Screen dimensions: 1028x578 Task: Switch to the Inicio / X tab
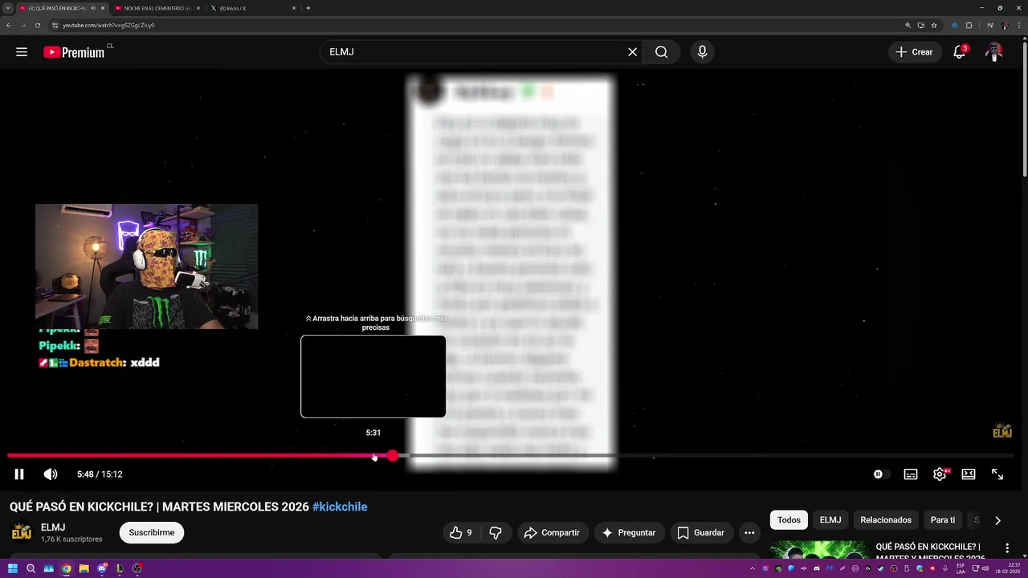[253, 8]
